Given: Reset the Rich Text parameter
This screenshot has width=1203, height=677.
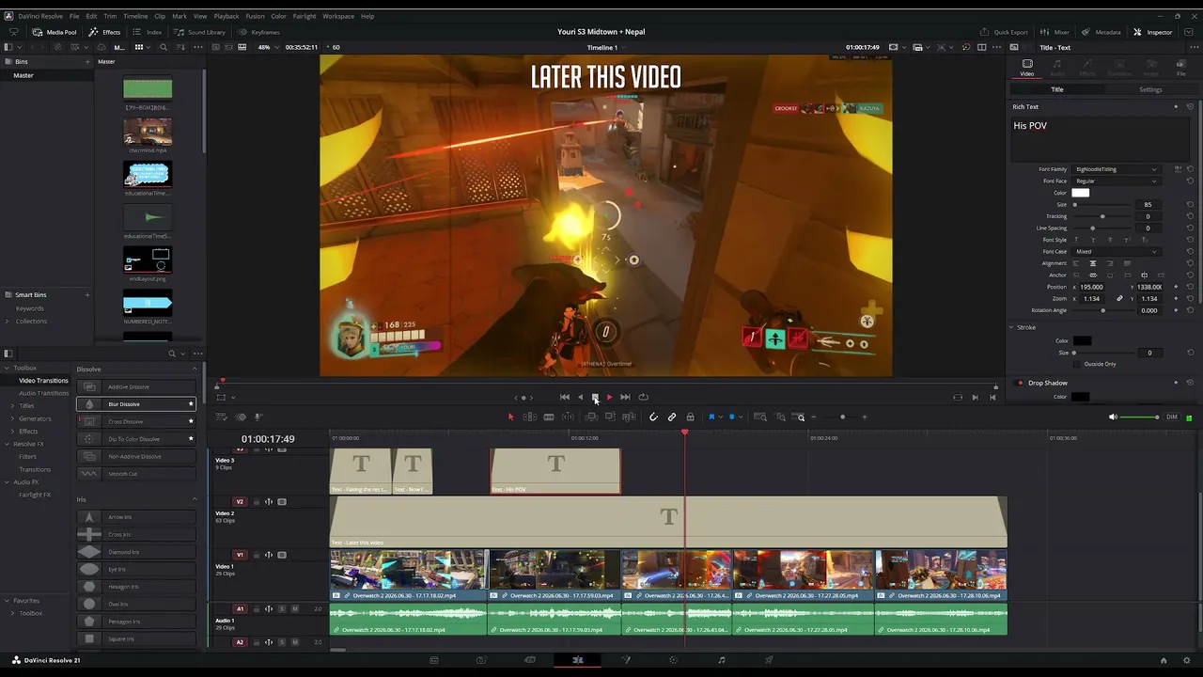Looking at the screenshot, I should [1190, 106].
